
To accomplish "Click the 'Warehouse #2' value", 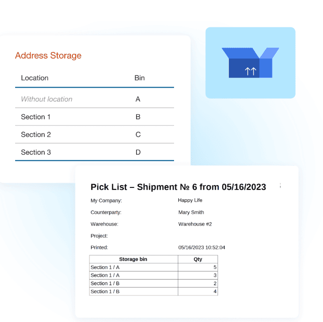I will point(195,224).
